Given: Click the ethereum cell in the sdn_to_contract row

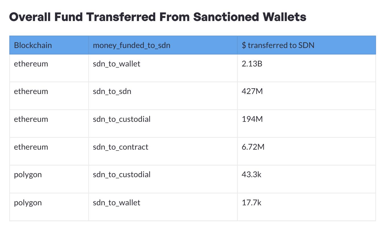Looking at the screenshot, I should click(x=31, y=147).
